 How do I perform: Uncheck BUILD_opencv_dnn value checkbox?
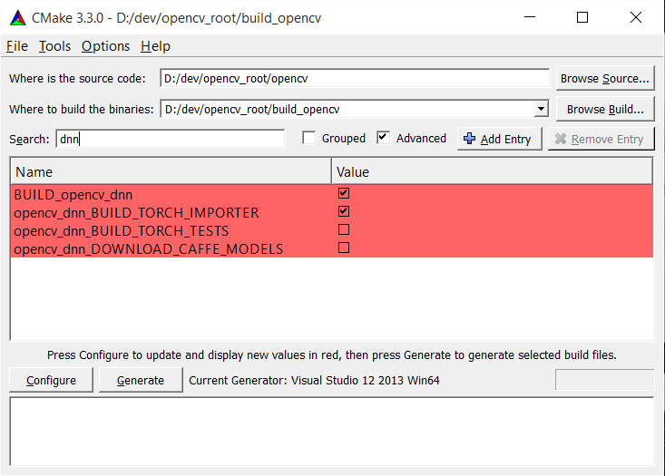pyautogui.click(x=344, y=193)
